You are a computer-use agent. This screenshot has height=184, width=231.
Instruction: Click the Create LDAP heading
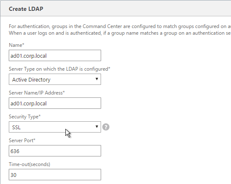[26, 9]
